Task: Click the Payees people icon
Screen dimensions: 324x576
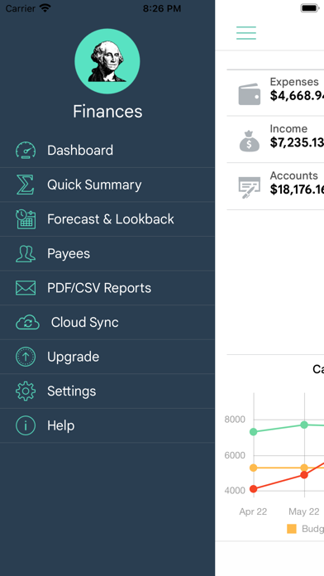Action: [26, 253]
